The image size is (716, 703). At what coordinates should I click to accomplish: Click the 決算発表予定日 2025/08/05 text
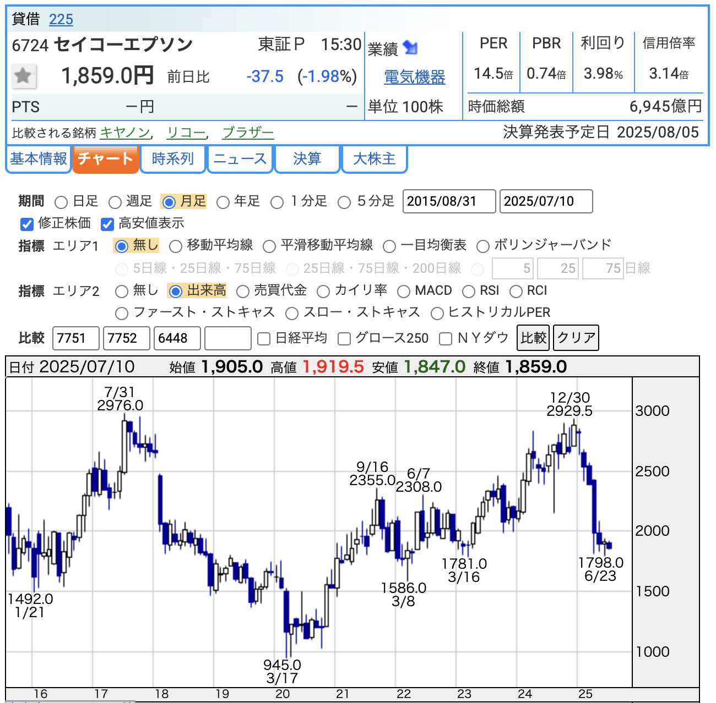pyautogui.click(x=601, y=132)
